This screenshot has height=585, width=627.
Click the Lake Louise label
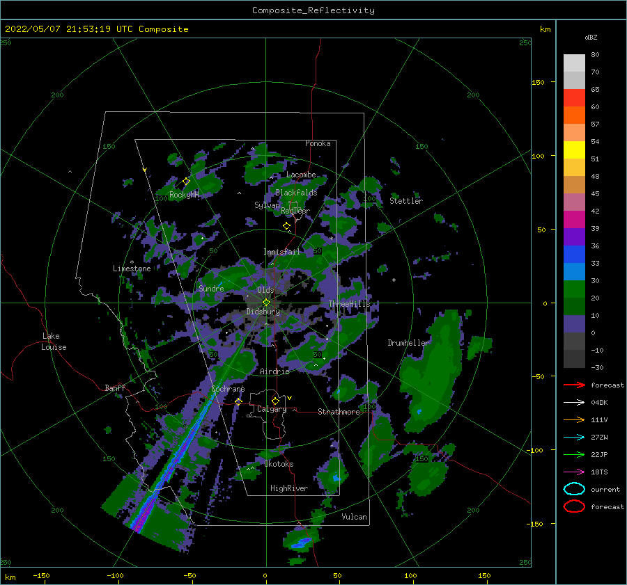[x=54, y=342]
